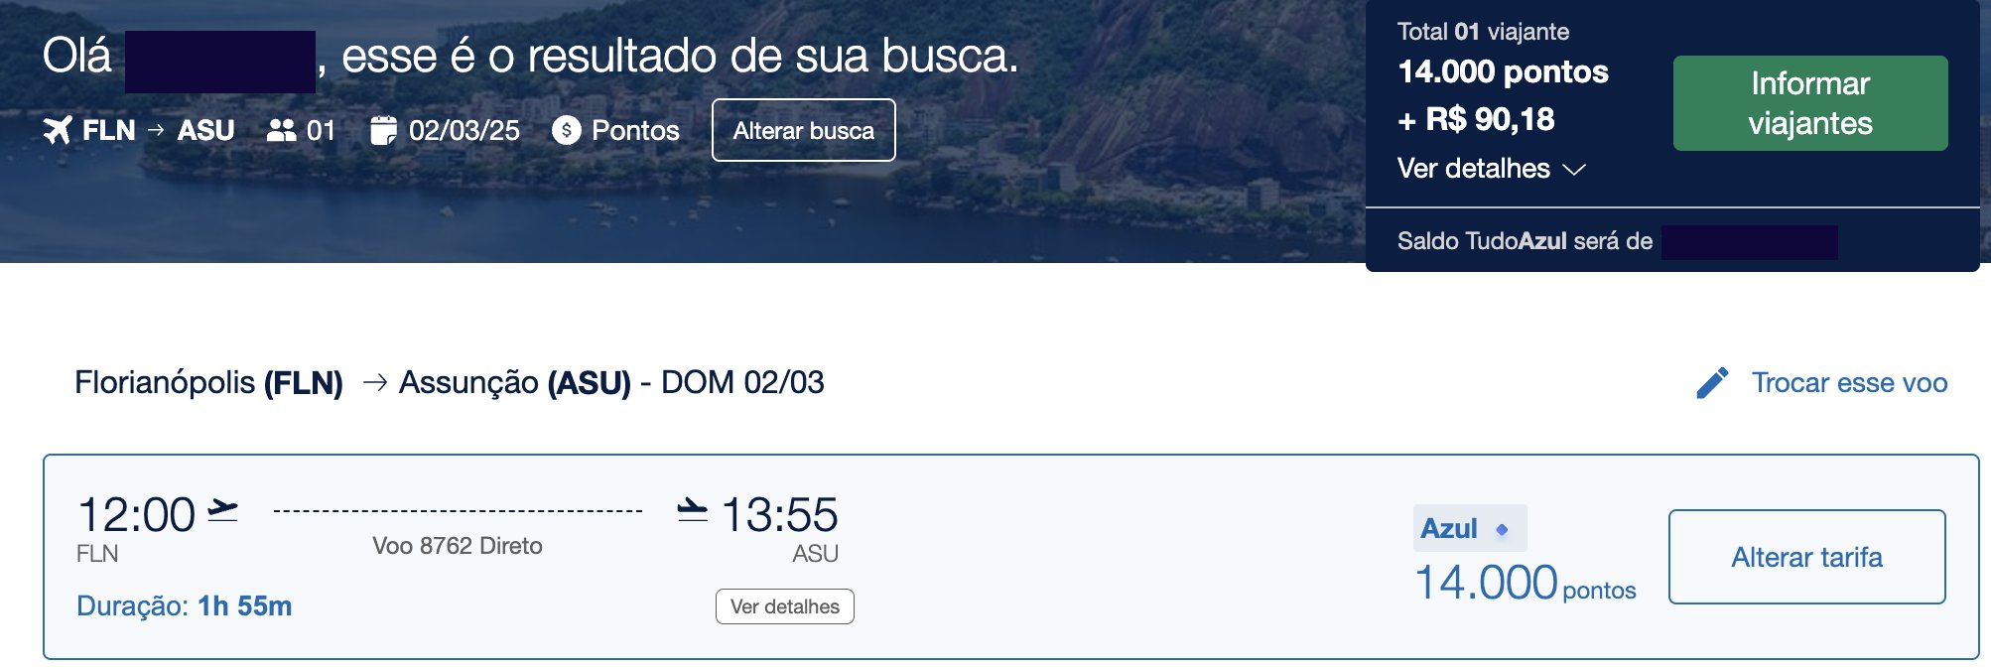Open Ver detalhes for flight 8762

click(785, 606)
